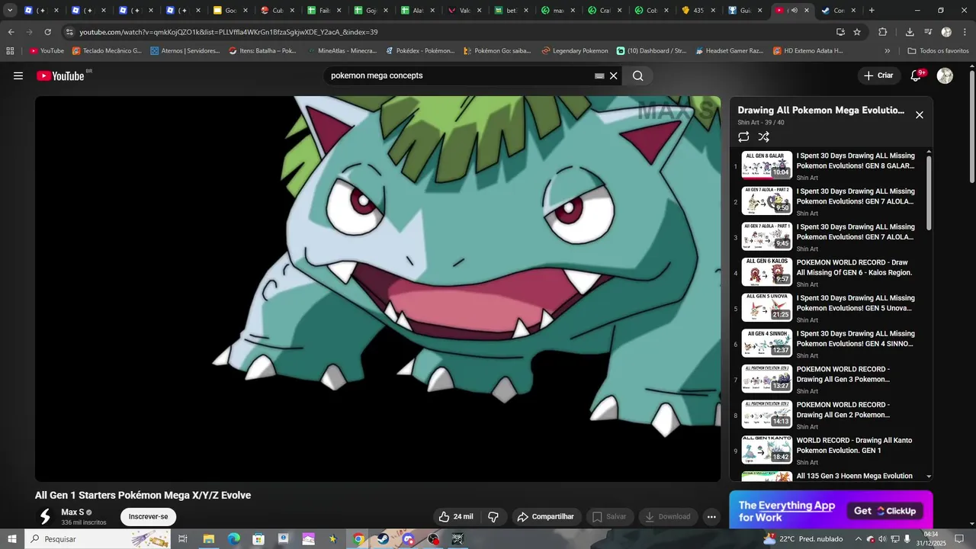
Task: Open the Chrome profile avatar
Action: 946,32
